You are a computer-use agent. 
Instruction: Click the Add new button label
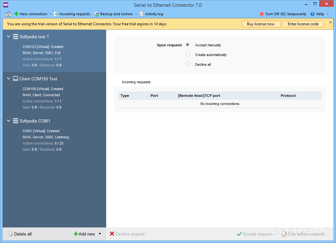(86, 234)
